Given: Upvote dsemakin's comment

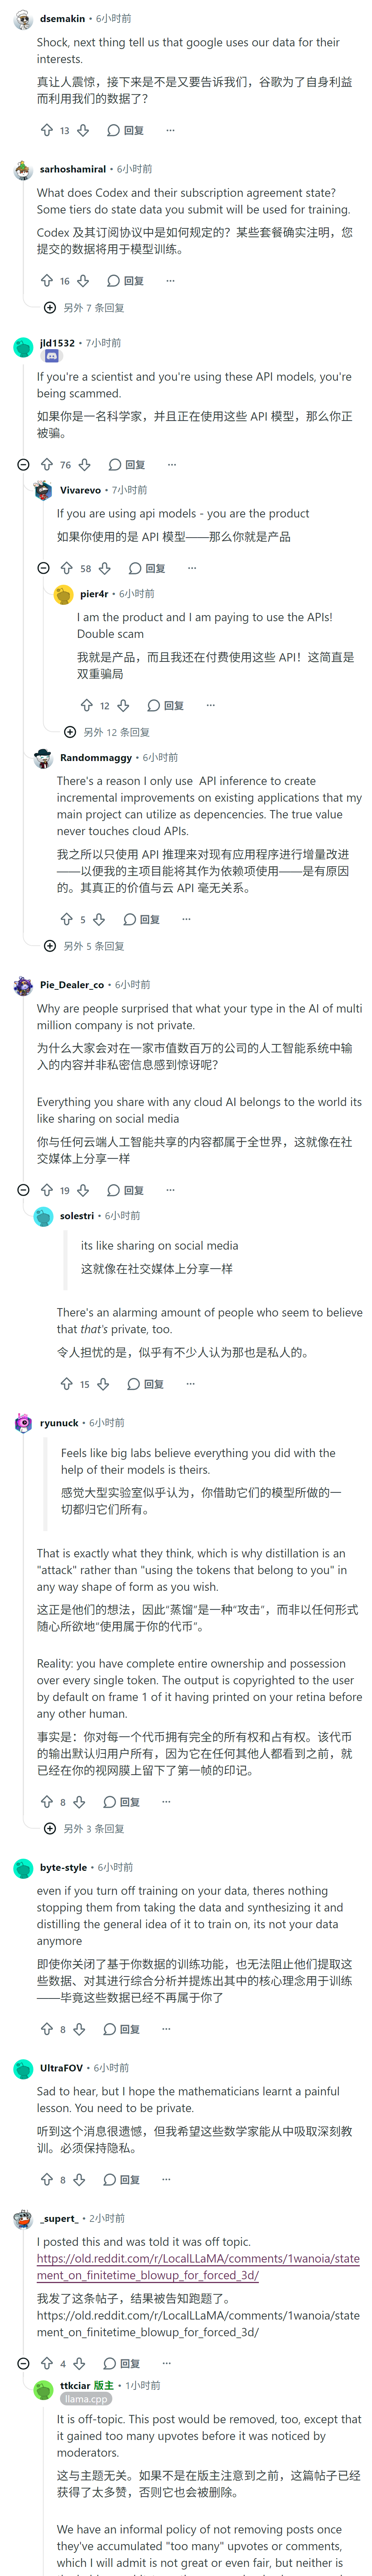Looking at the screenshot, I should click(46, 130).
